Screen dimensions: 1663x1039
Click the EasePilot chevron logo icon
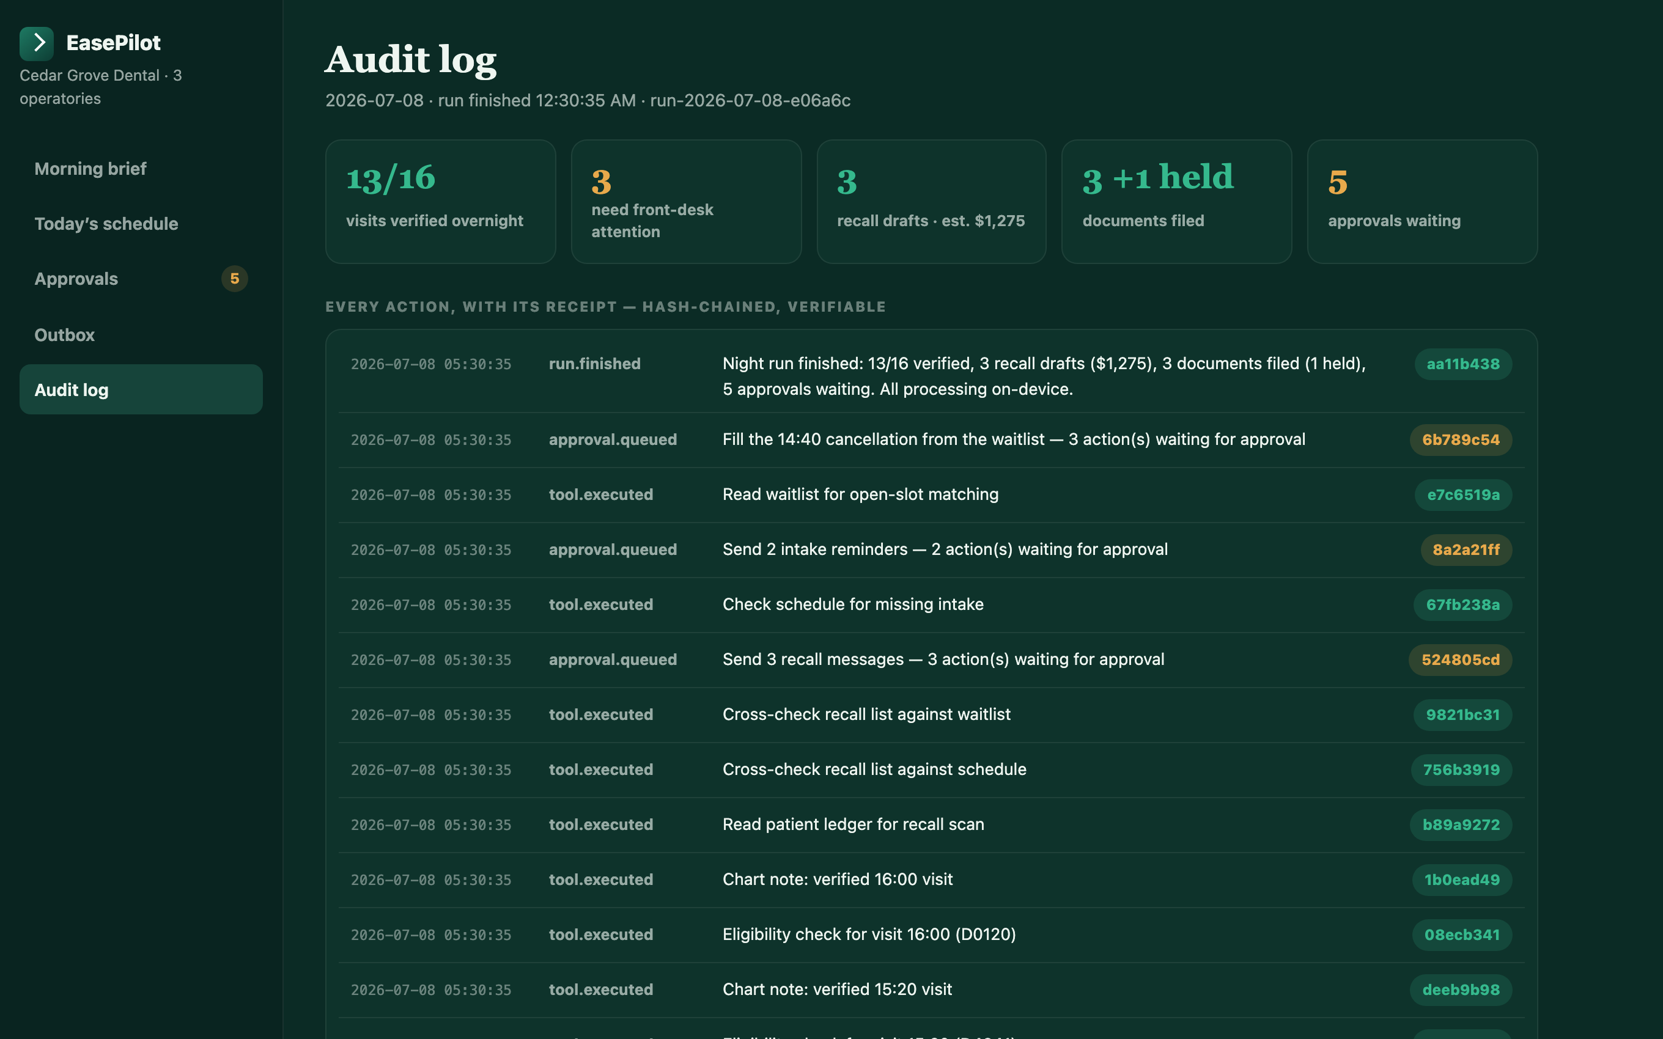click(x=37, y=43)
